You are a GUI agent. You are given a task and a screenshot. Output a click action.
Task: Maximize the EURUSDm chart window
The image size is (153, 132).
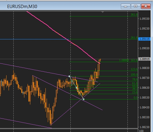pyautogui.click(x=135, y=6)
